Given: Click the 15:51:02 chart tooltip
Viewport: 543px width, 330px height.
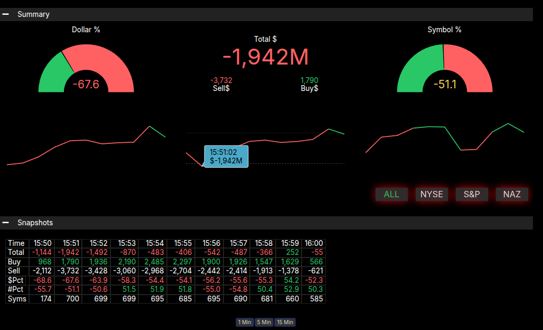Looking at the screenshot, I should (x=226, y=157).
